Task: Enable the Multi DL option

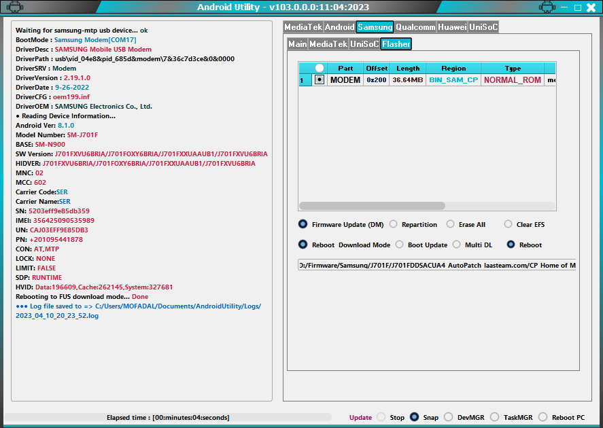Action: [x=456, y=245]
